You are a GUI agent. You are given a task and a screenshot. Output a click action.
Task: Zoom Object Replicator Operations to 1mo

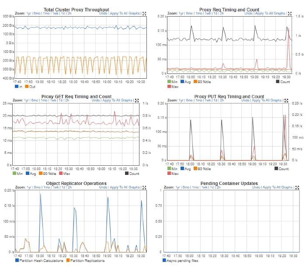47,187
